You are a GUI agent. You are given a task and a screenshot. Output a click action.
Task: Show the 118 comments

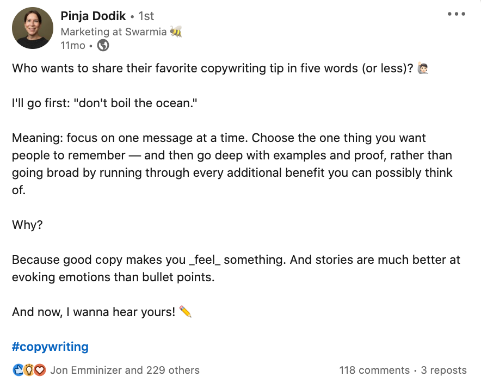click(x=374, y=370)
